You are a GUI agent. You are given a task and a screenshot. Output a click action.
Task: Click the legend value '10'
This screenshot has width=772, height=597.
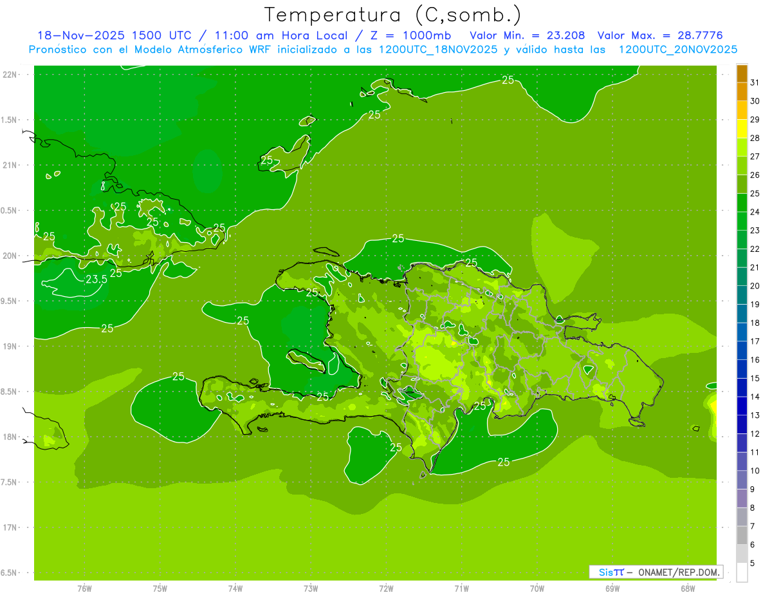tap(755, 471)
